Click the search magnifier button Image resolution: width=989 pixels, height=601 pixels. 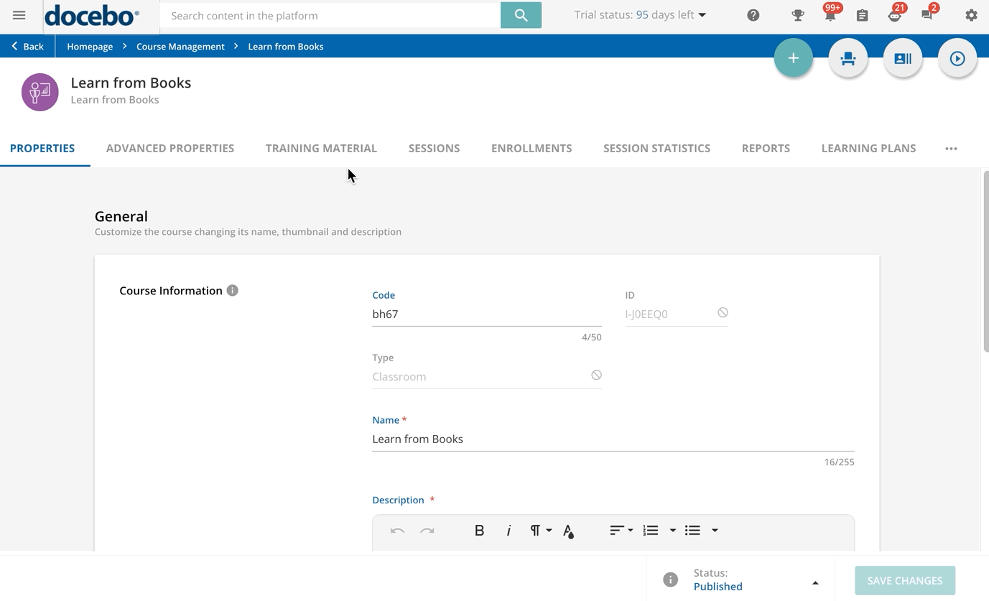(x=521, y=15)
